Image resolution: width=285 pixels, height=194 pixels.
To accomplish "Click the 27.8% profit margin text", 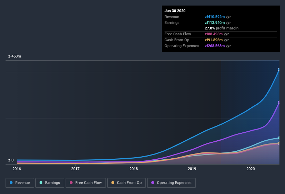I will 221,28.
